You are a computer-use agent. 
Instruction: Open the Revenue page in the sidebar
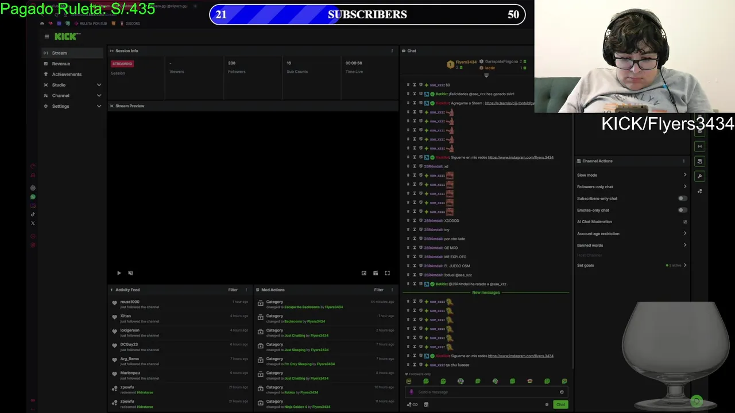tap(72, 64)
